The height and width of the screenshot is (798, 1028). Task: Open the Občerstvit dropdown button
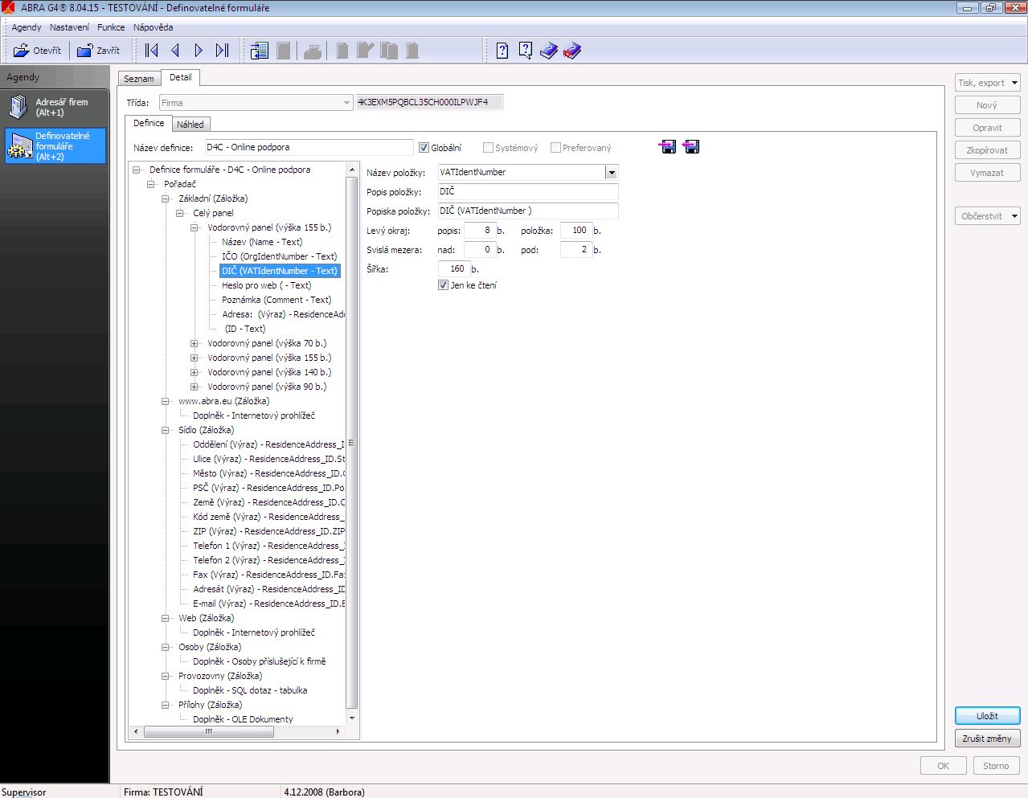click(x=988, y=216)
